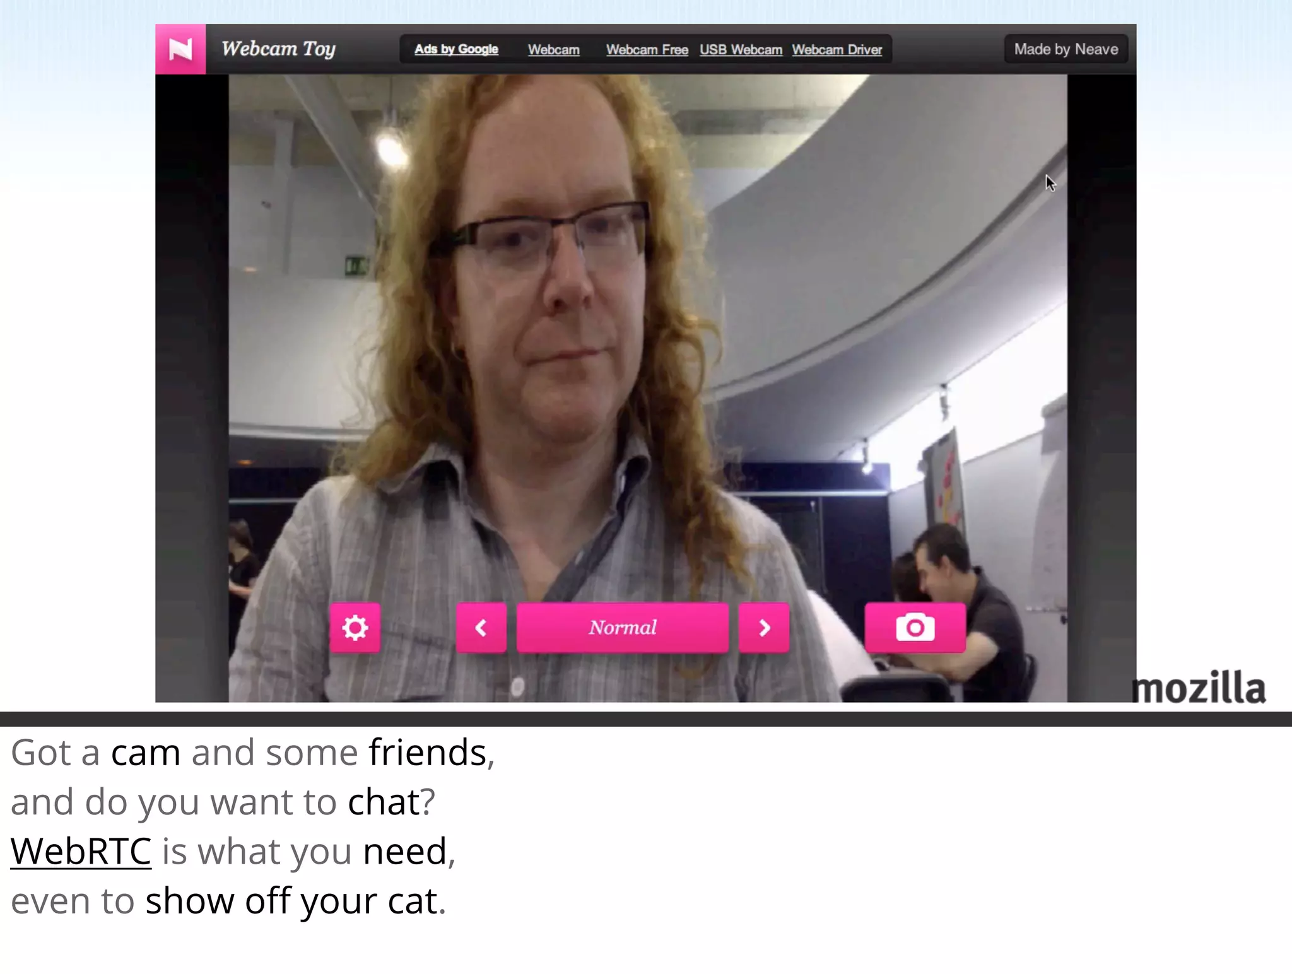Viewport: 1292px width, 974px height.
Task: Take a photo with the camera icon
Action: coord(915,628)
